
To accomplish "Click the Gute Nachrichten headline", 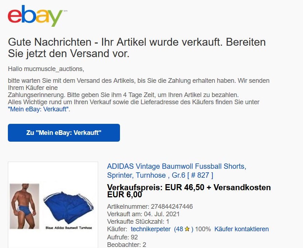I will (x=136, y=47).
